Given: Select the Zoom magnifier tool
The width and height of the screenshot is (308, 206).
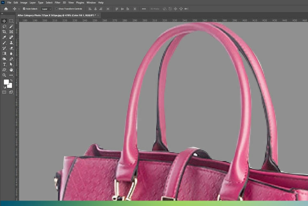Looking at the screenshot, I should [5, 75].
